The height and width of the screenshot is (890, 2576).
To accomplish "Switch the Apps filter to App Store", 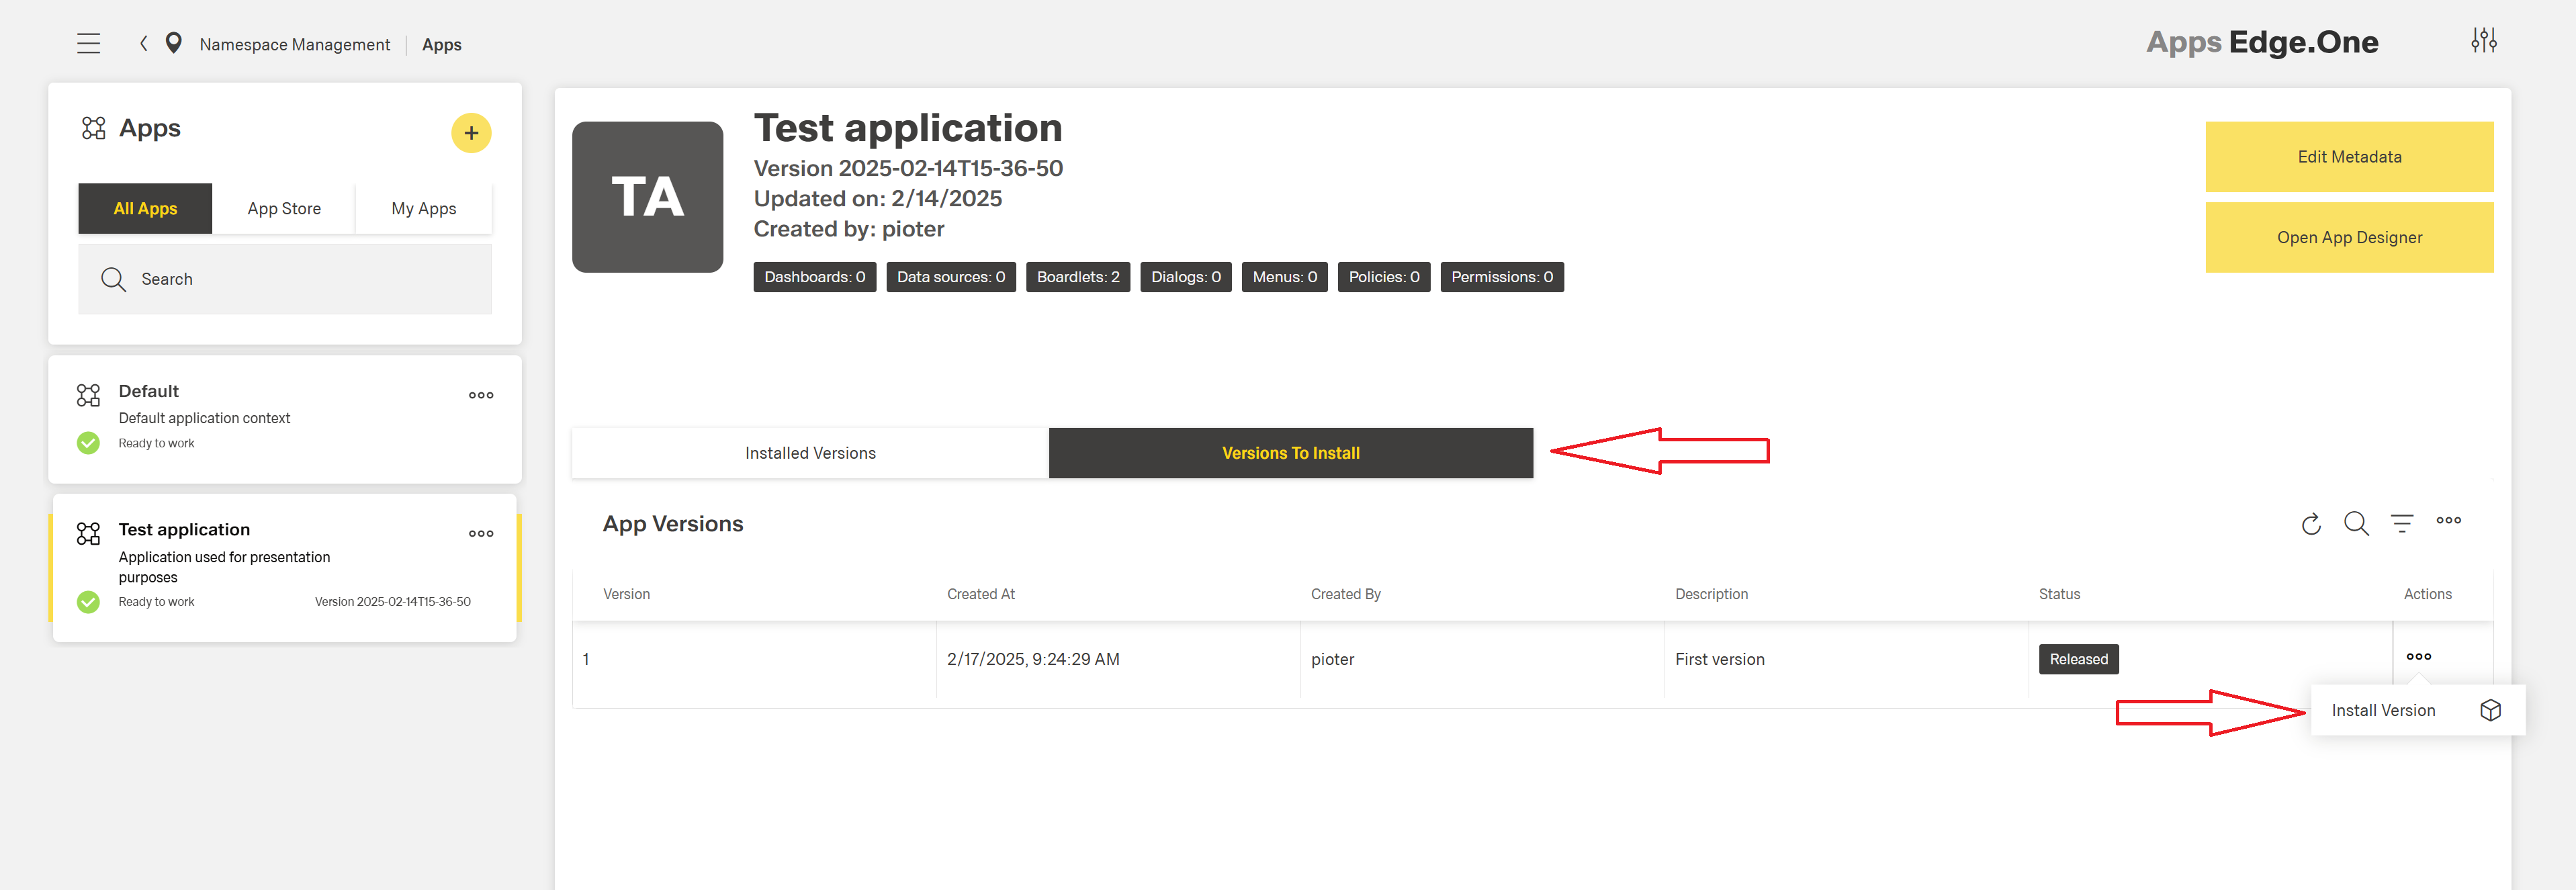I will coord(284,208).
